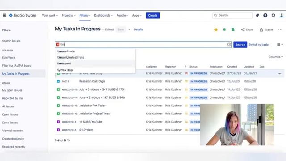Open the People menu

click(122, 15)
